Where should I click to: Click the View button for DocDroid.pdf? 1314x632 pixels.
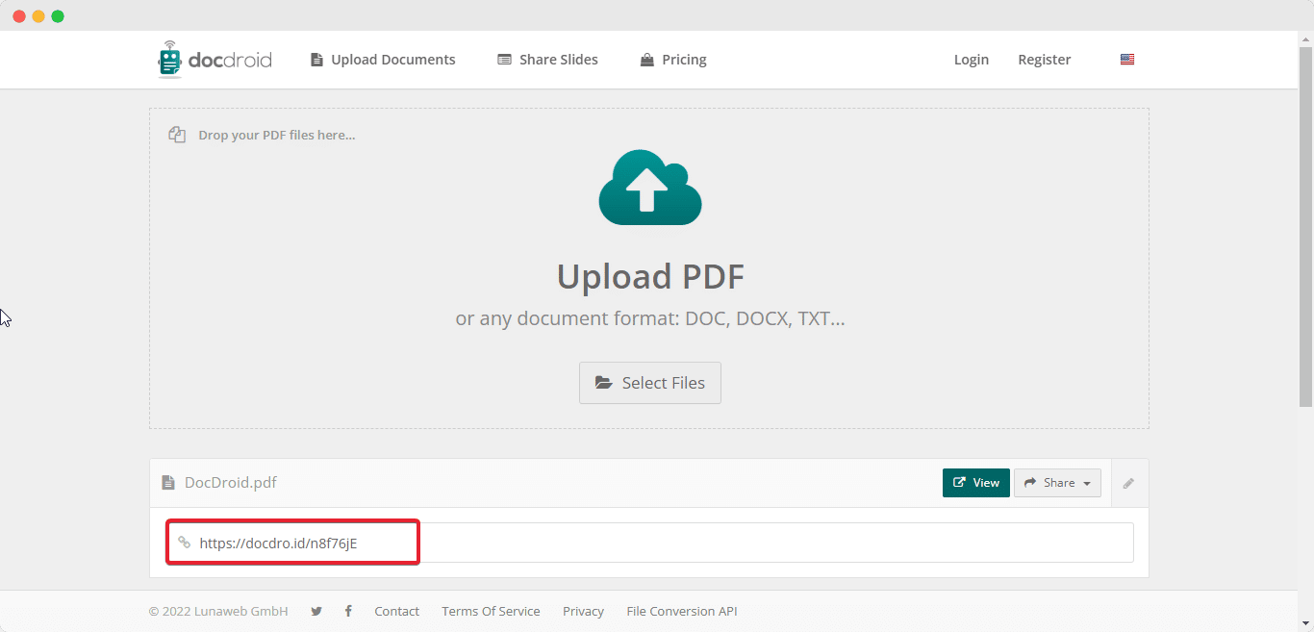[975, 483]
